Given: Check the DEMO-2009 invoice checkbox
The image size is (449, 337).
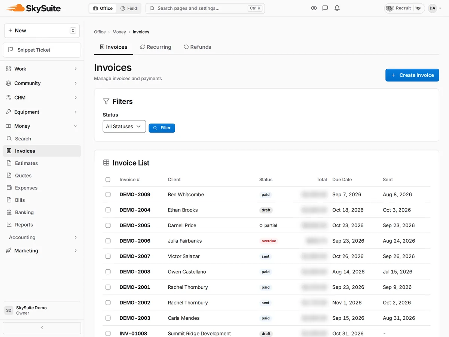Looking at the screenshot, I should pyautogui.click(x=108, y=195).
